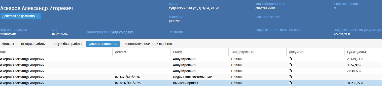This screenshot has width=382, height=97.
Task: Click 'Эл. почта' field label
Action: pyautogui.click(x=176, y=32)
